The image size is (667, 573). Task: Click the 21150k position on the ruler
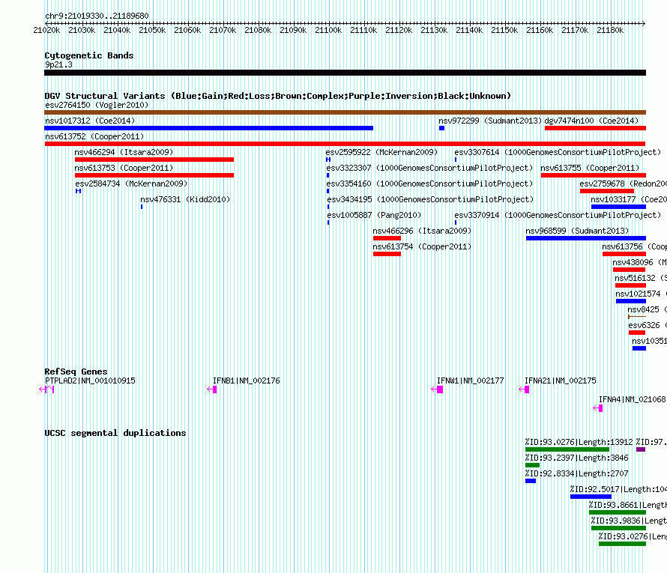[504, 30]
